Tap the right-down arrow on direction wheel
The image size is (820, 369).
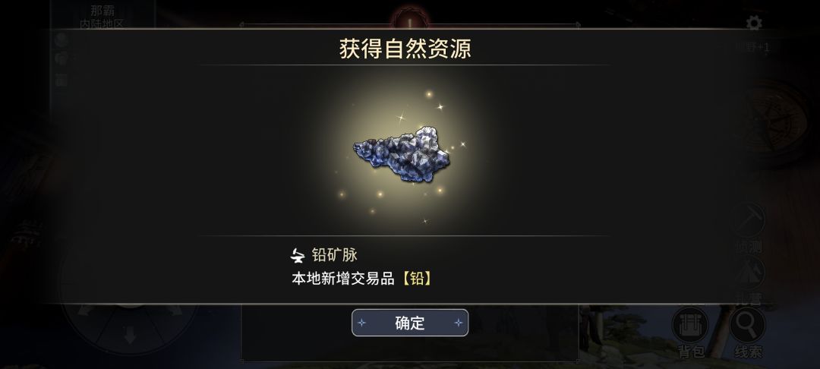175,311
